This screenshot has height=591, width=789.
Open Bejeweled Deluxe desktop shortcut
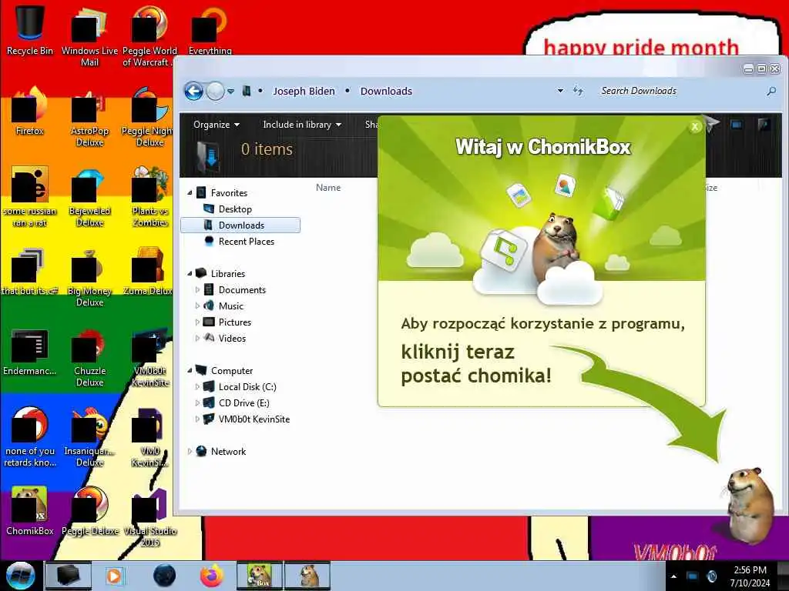[89, 196]
